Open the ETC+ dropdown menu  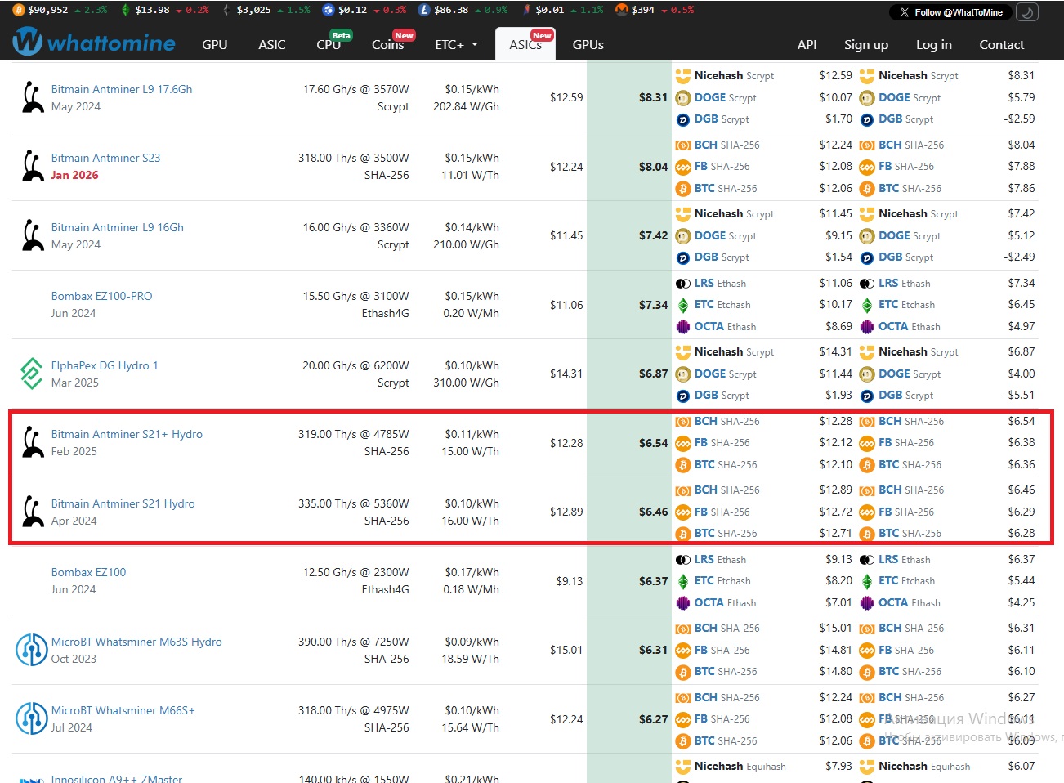pyautogui.click(x=456, y=44)
